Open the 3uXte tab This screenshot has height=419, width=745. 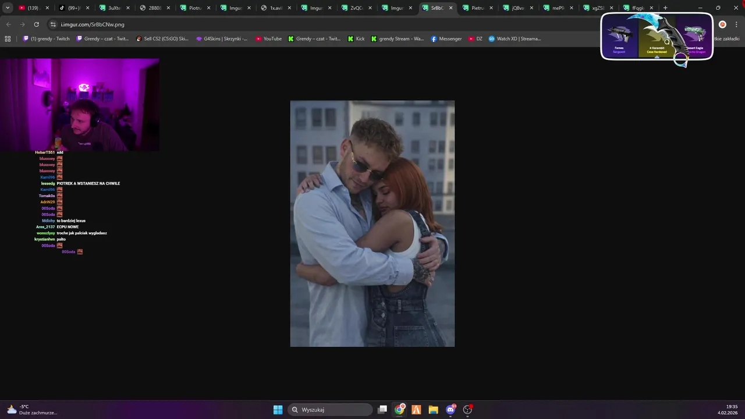(x=114, y=8)
